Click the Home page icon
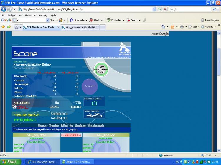Screen dimensions: 221x165 [x=163, y=27]
